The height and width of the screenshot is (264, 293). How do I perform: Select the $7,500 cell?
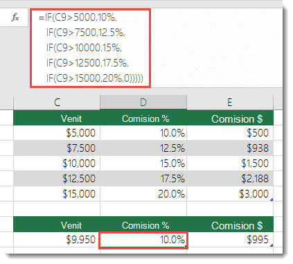(x=57, y=148)
